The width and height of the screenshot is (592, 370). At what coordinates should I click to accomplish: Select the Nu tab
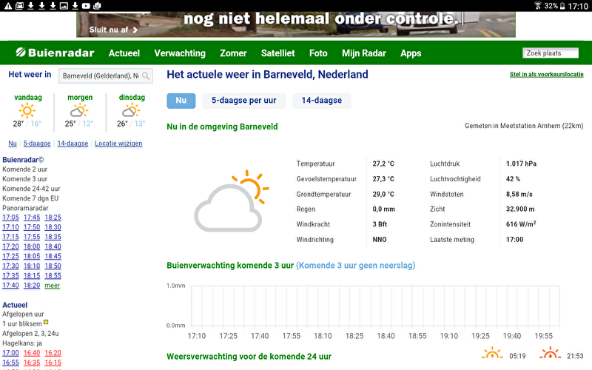click(x=181, y=101)
